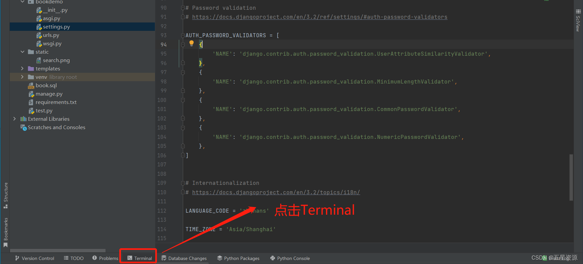Image resolution: width=583 pixels, height=264 pixels.
Task: Open the i18n topics docs link
Action: [x=276, y=192]
